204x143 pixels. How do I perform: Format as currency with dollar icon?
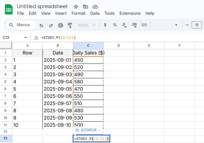tap(105, 25)
